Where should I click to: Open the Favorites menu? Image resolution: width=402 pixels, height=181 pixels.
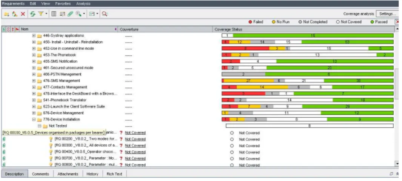pos(63,4)
